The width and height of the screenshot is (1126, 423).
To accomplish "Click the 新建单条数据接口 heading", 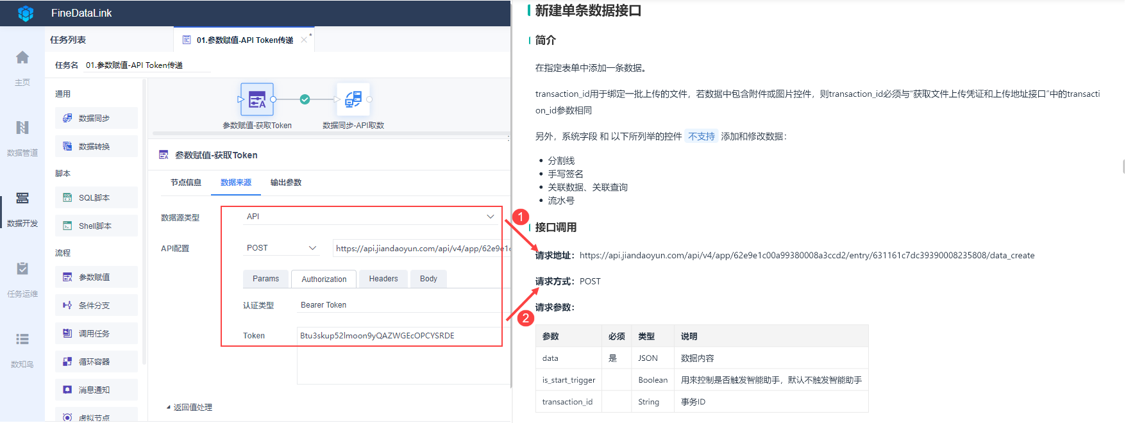I will click(588, 11).
